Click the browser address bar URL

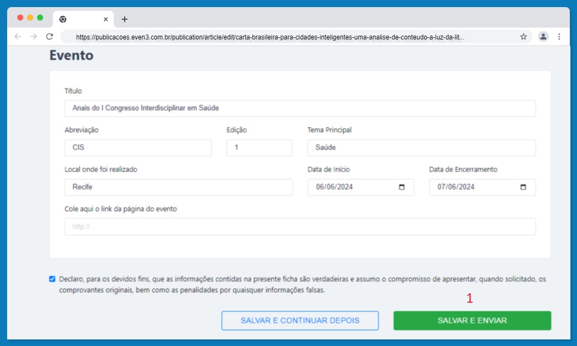click(x=270, y=37)
